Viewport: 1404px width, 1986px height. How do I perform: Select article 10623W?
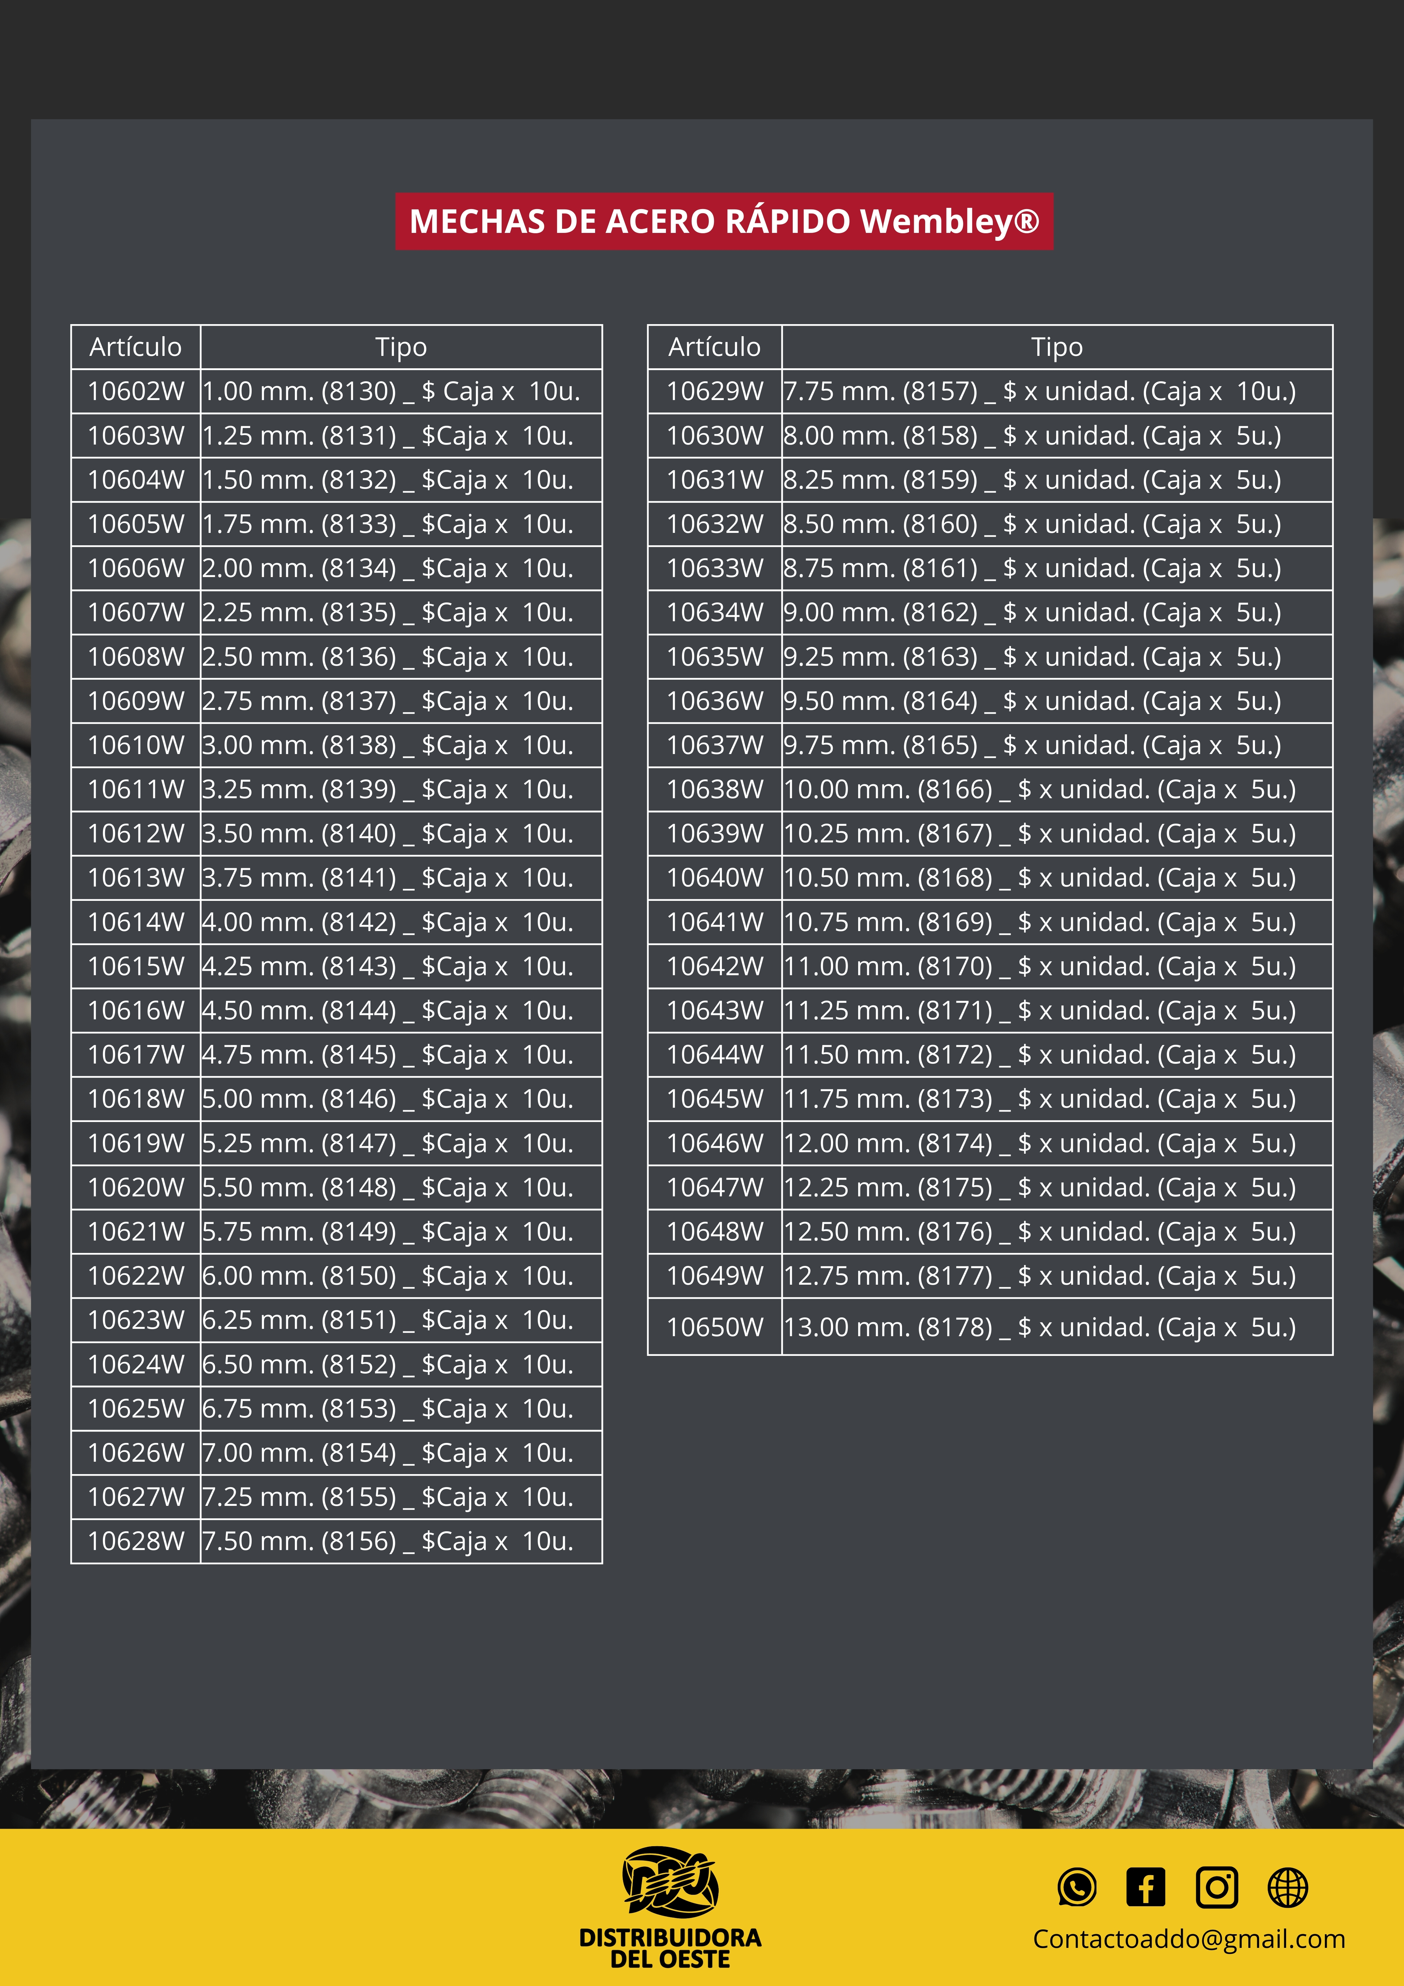[136, 1320]
